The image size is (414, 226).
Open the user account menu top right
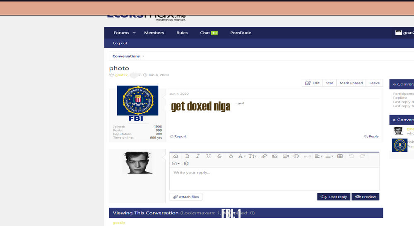[404, 33]
